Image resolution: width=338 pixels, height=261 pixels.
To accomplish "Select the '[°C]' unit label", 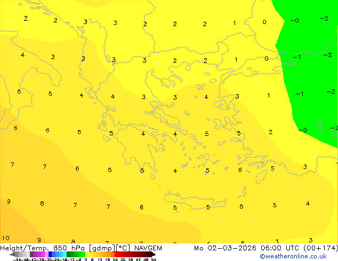I will point(123,248).
